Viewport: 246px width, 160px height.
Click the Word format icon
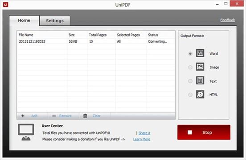pyautogui.click(x=200, y=53)
